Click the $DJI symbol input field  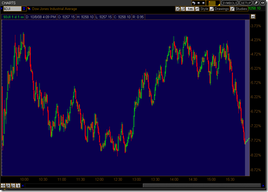pyautogui.click(x=12, y=8)
